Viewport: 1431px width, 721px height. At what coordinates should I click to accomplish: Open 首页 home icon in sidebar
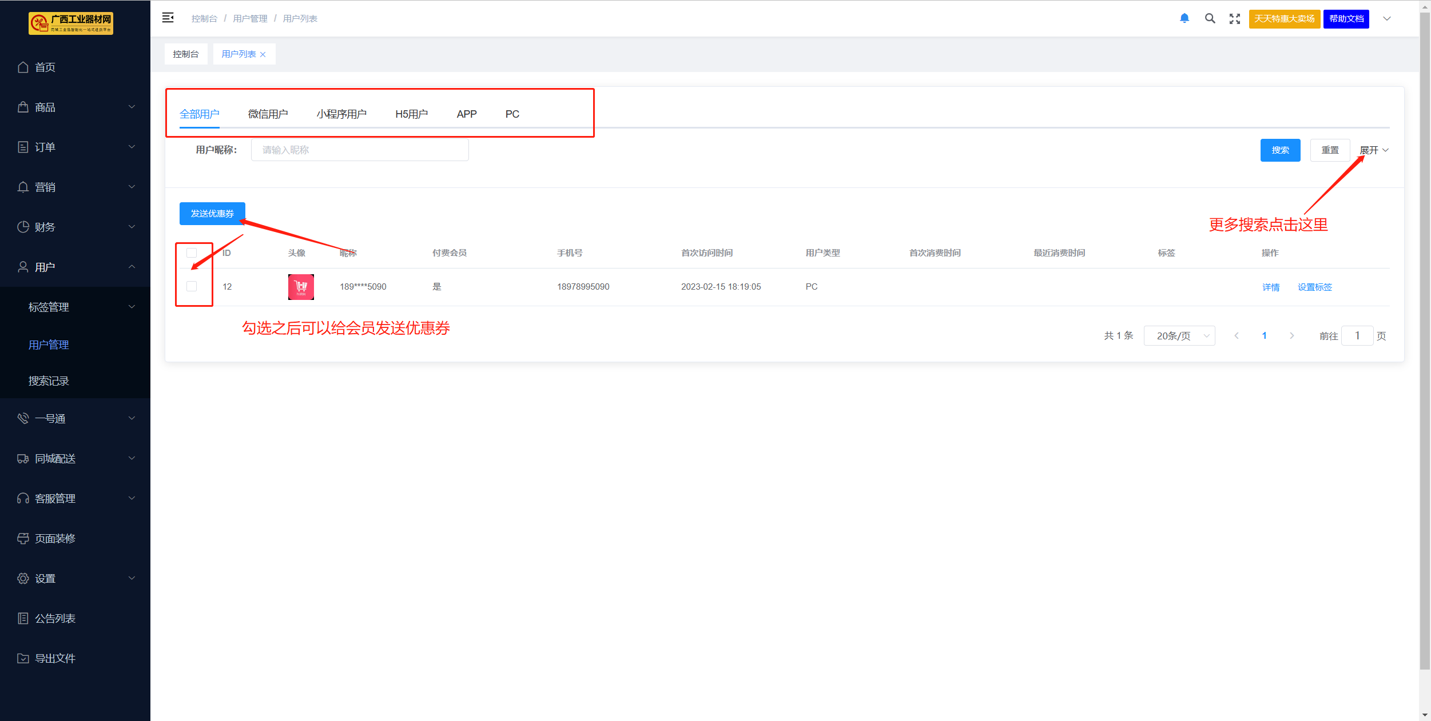pos(23,67)
